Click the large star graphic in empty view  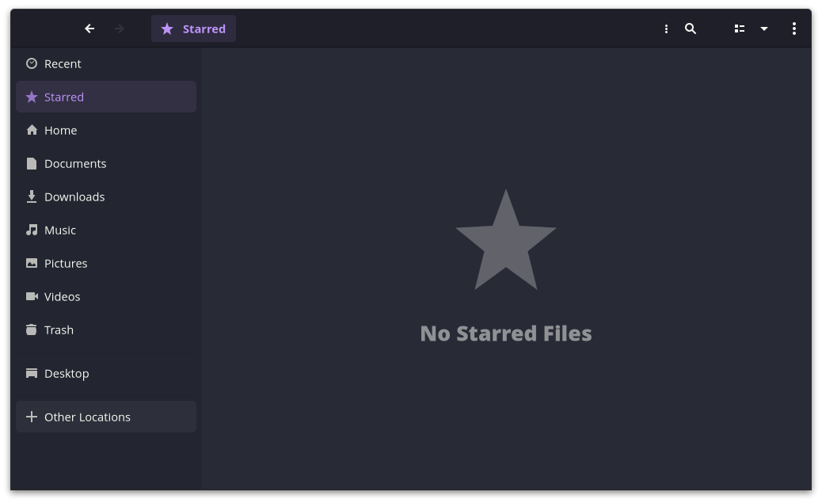tap(506, 240)
